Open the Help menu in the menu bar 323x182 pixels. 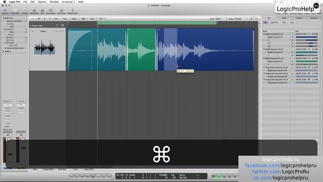[x=81, y=2]
